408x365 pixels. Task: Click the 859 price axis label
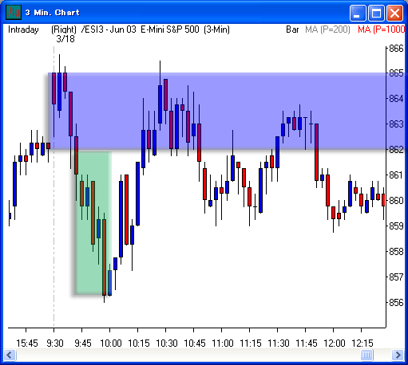tap(396, 226)
